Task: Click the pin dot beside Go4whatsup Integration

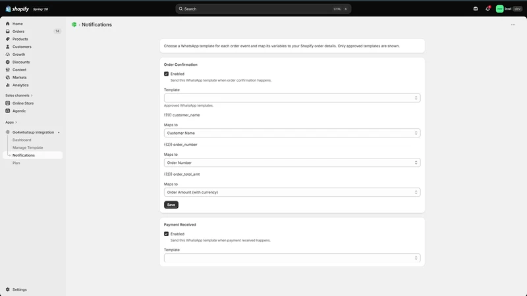Action: [59, 133]
